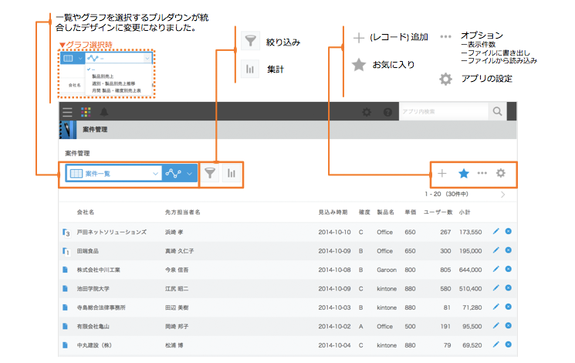
Task: Delete the 田端食品 record
Action: (x=509, y=250)
